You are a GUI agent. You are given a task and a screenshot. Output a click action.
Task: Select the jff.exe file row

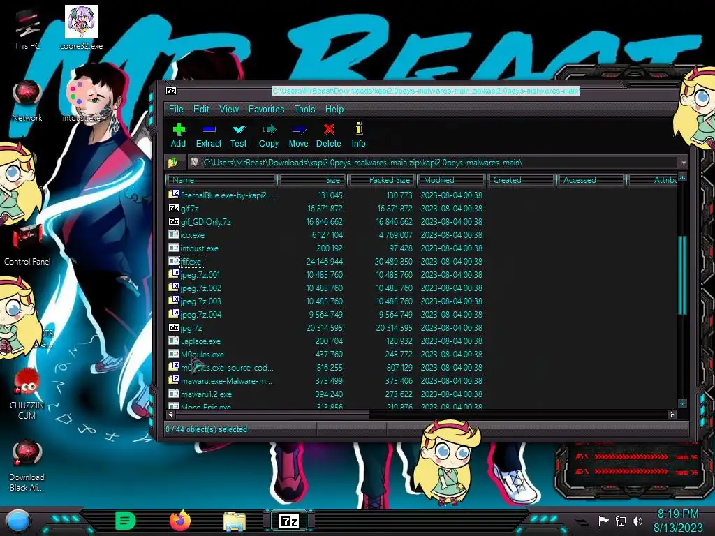[x=325, y=261]
